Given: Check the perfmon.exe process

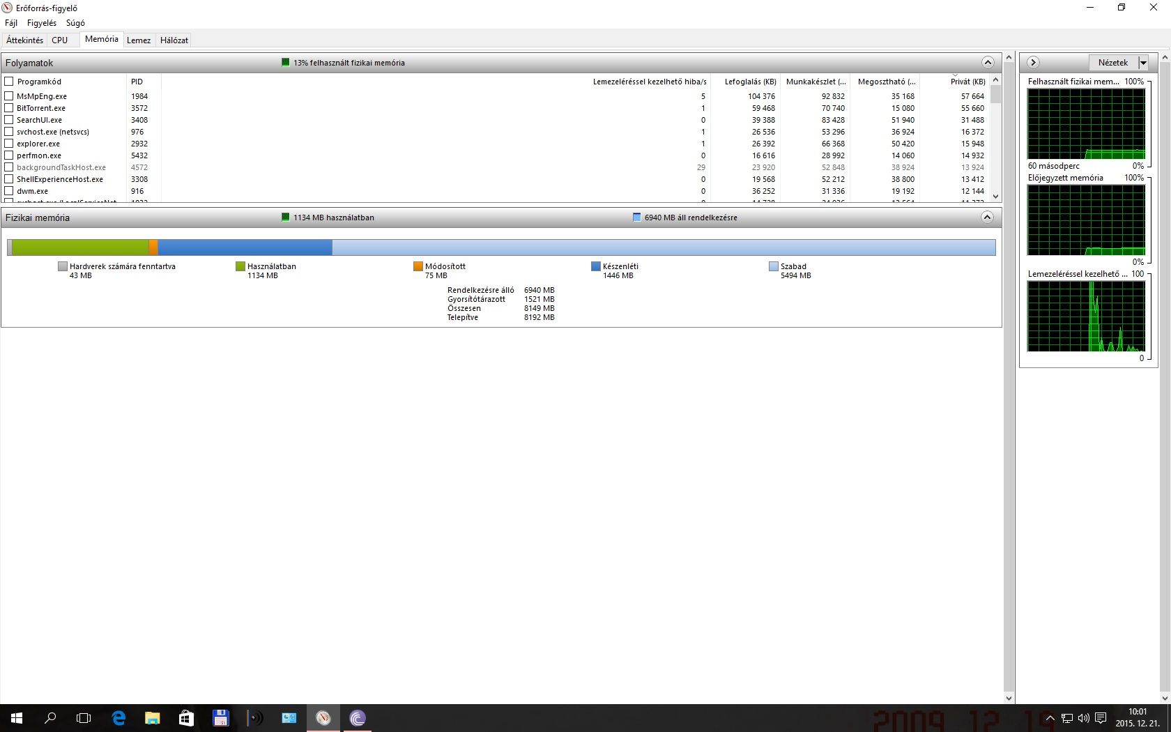Looking at the screenshot, I should point(9,155).
